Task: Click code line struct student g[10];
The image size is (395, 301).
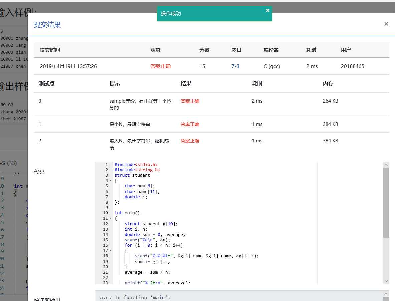Action: [x=151, y=224]
